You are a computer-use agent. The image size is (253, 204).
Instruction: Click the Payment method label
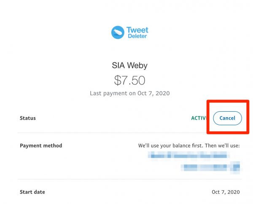[41, 145]
